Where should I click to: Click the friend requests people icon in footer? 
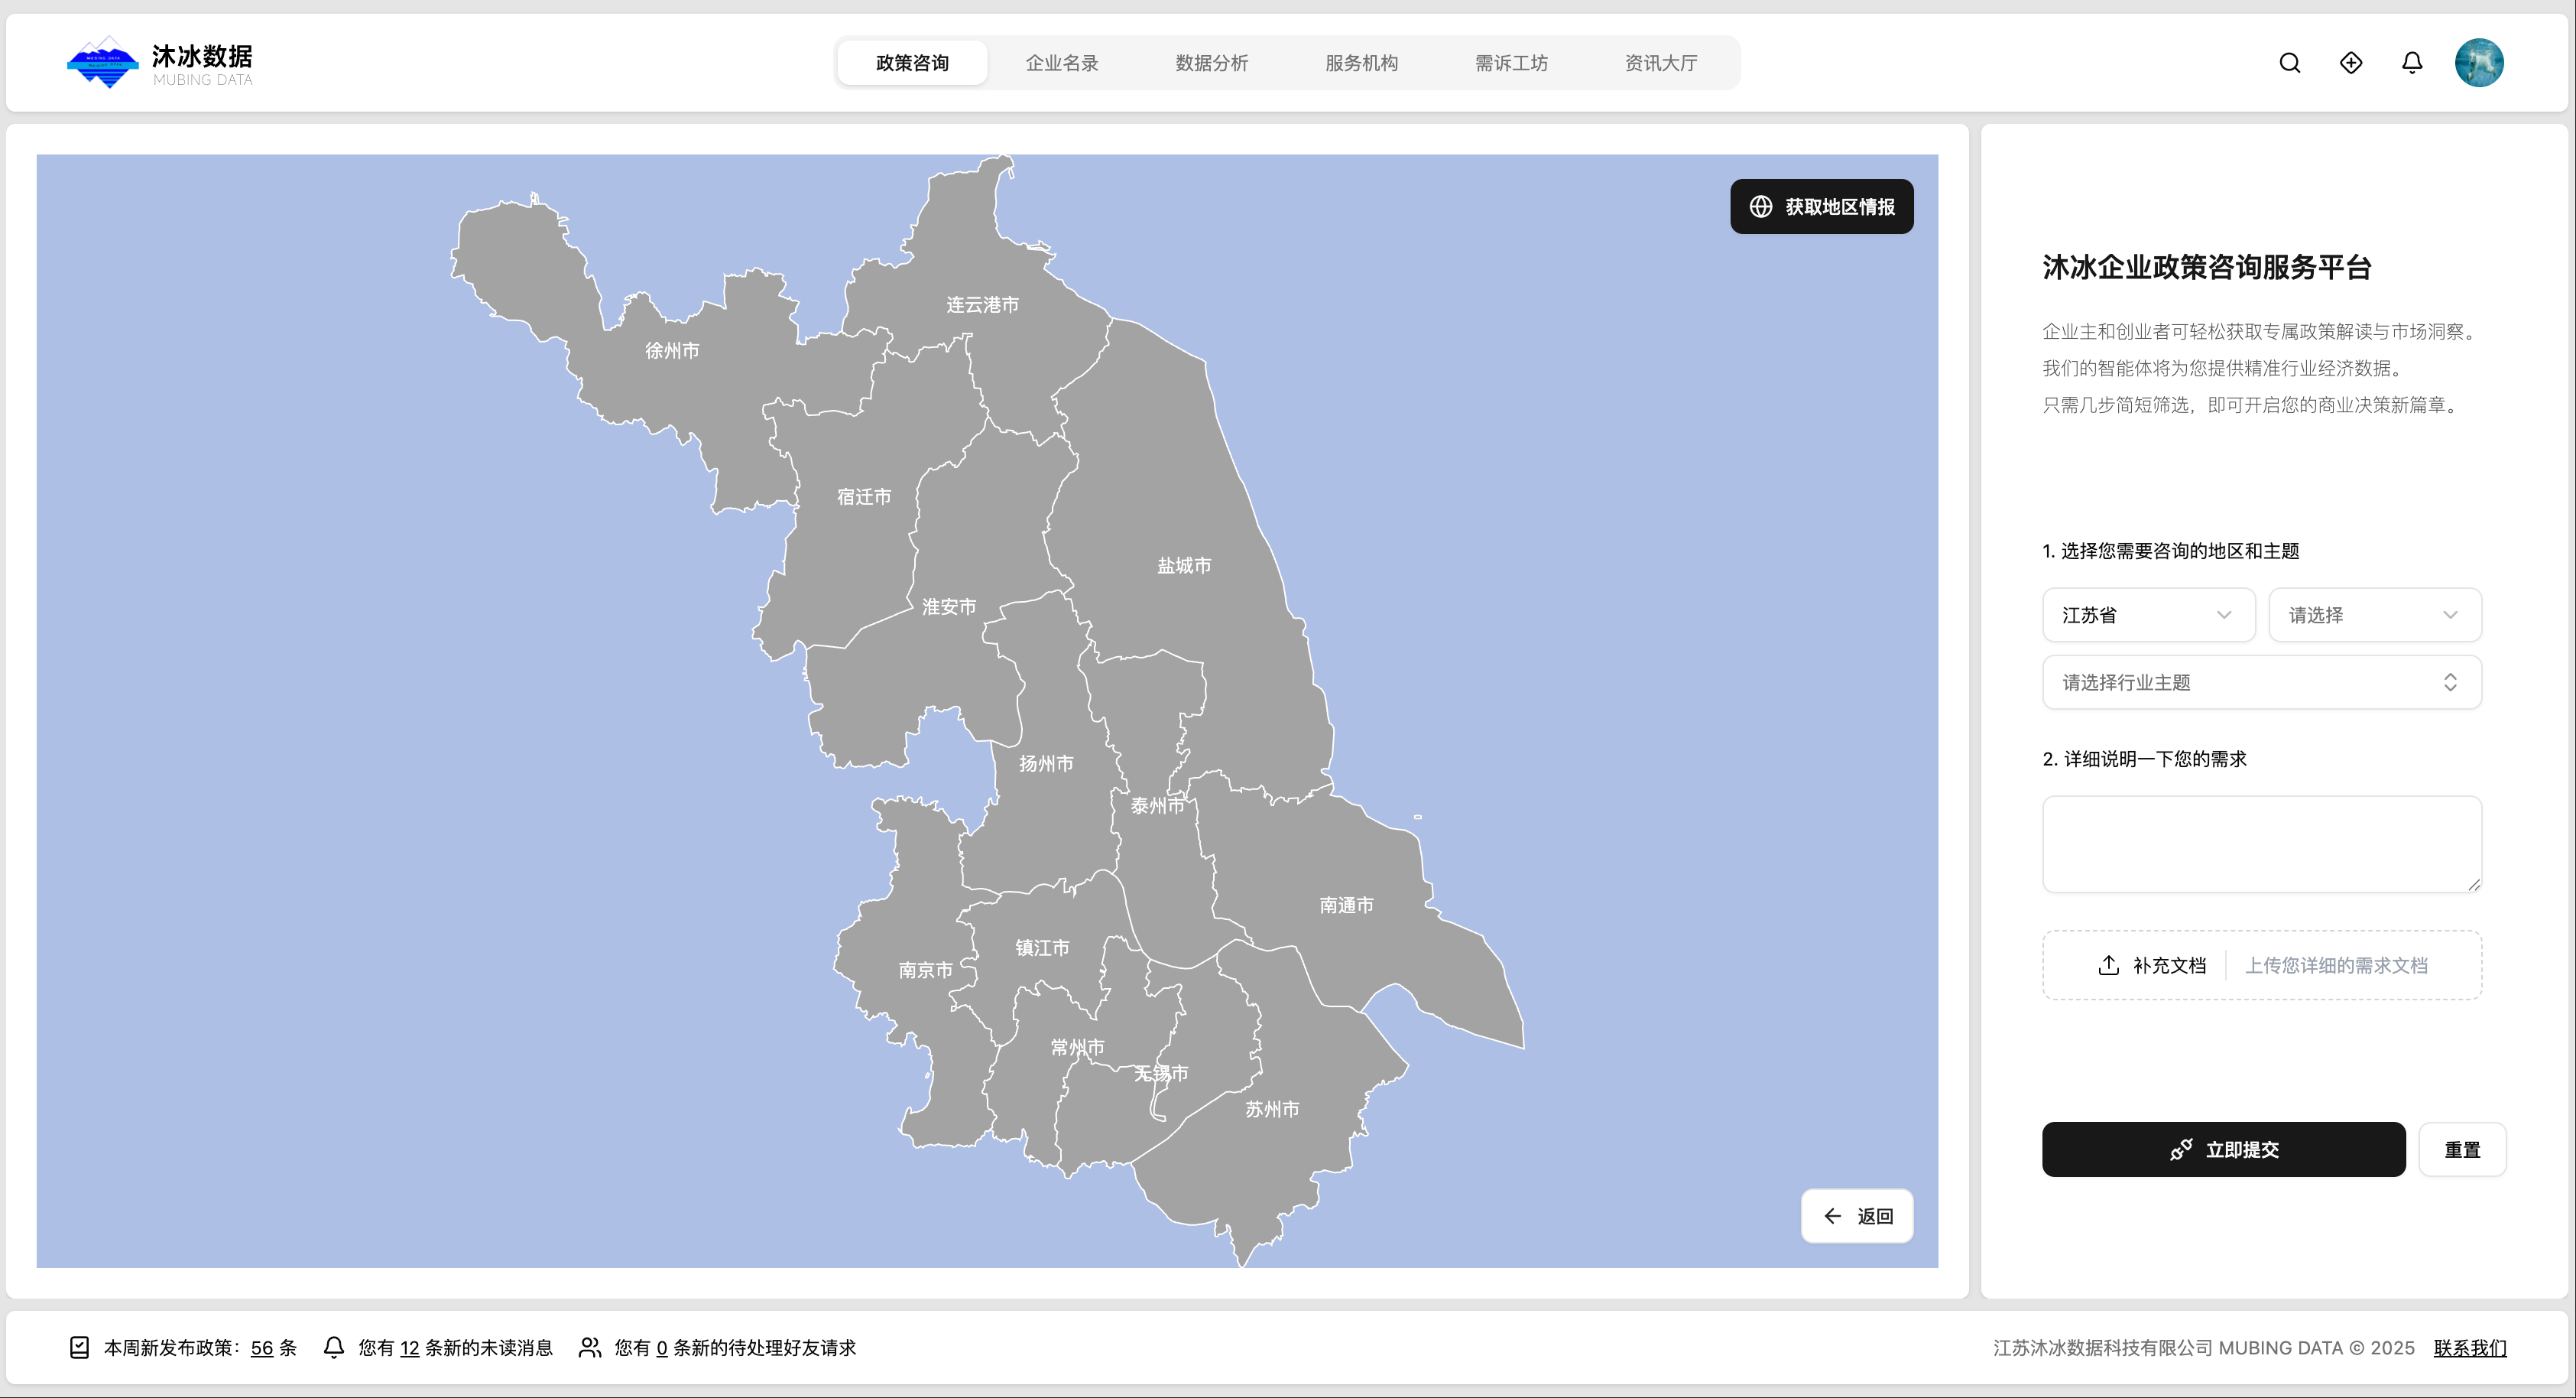(x=590, y=1347)
